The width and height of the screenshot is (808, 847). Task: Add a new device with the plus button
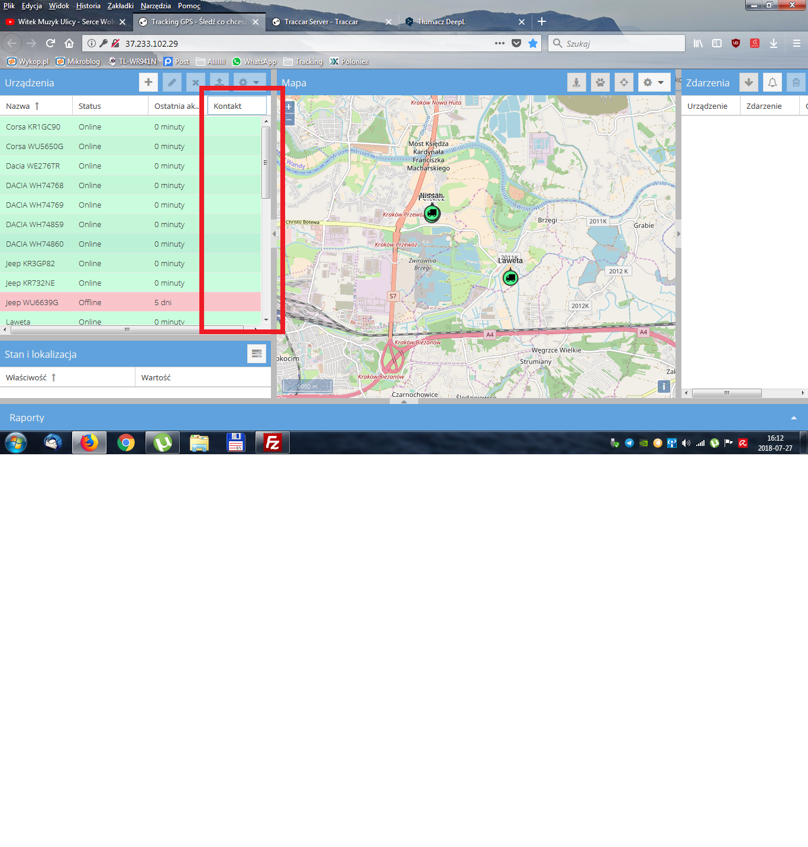[148, 82]
